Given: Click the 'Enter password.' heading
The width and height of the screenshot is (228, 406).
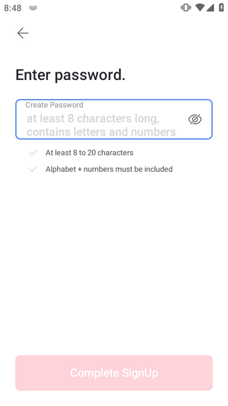Looking at the screenshot, I should coord(70,75).
